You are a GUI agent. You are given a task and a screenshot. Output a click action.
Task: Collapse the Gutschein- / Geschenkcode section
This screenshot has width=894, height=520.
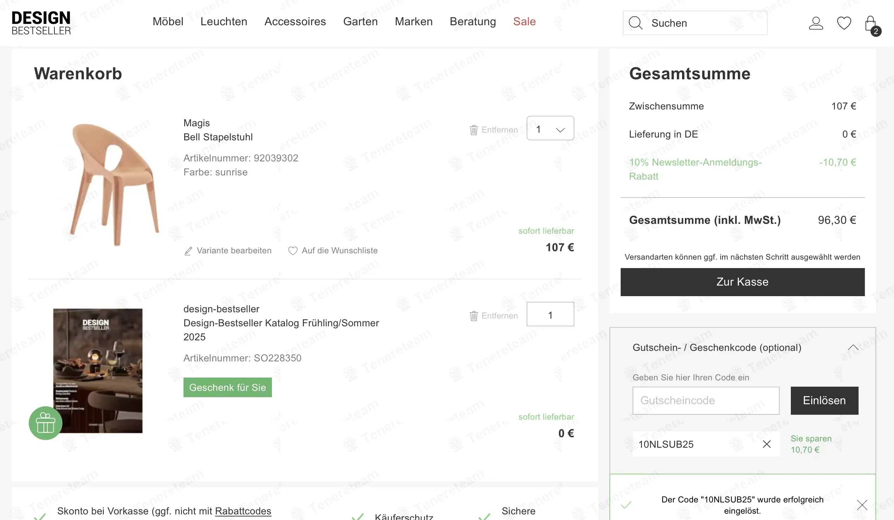pos(853,348)
